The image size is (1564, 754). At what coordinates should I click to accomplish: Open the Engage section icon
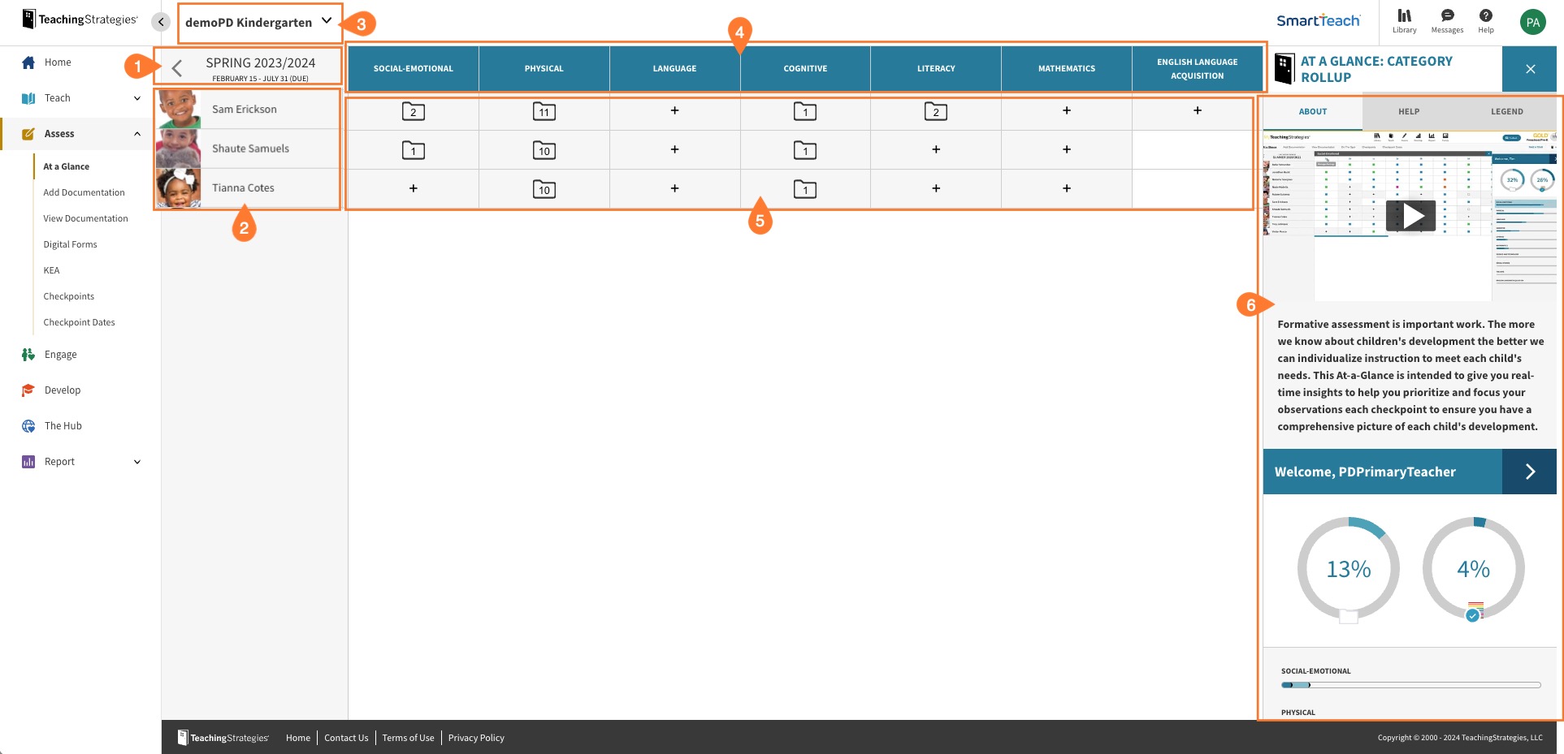[x=28, y=354]
